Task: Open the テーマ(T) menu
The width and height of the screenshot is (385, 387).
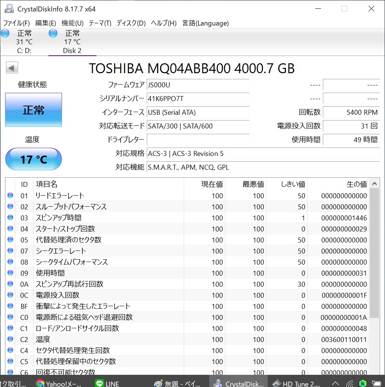Action: click(x=100, y=23)
